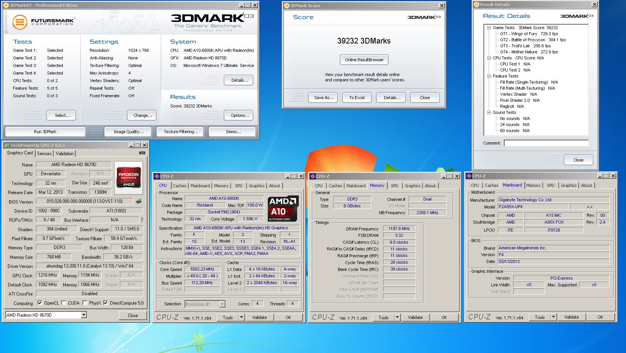Click the Radeon Graphics logo in GPU-Z
The image size is (626, 353).
coord(129,177)
